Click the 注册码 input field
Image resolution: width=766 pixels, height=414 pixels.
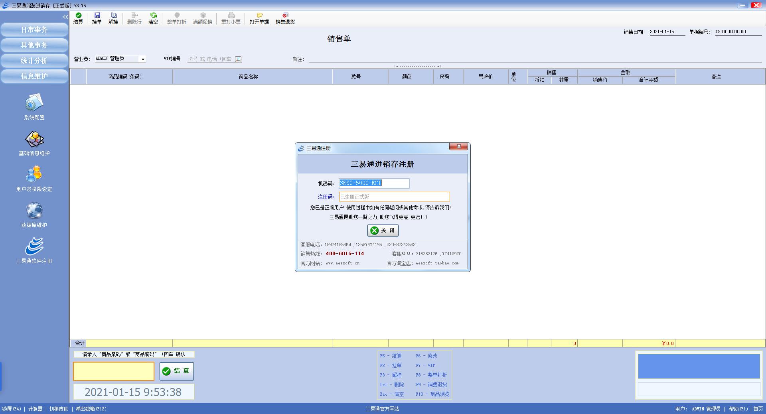[395, 197]
